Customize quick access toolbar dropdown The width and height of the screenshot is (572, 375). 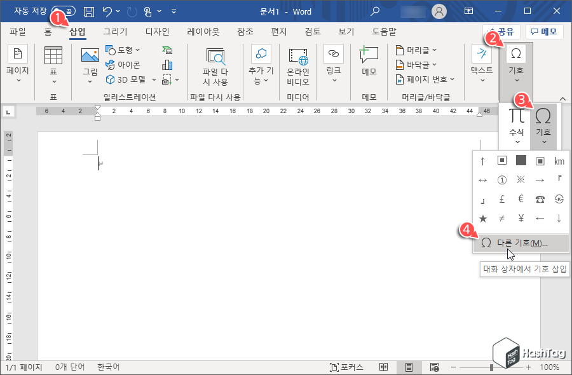tap(174, 11)
